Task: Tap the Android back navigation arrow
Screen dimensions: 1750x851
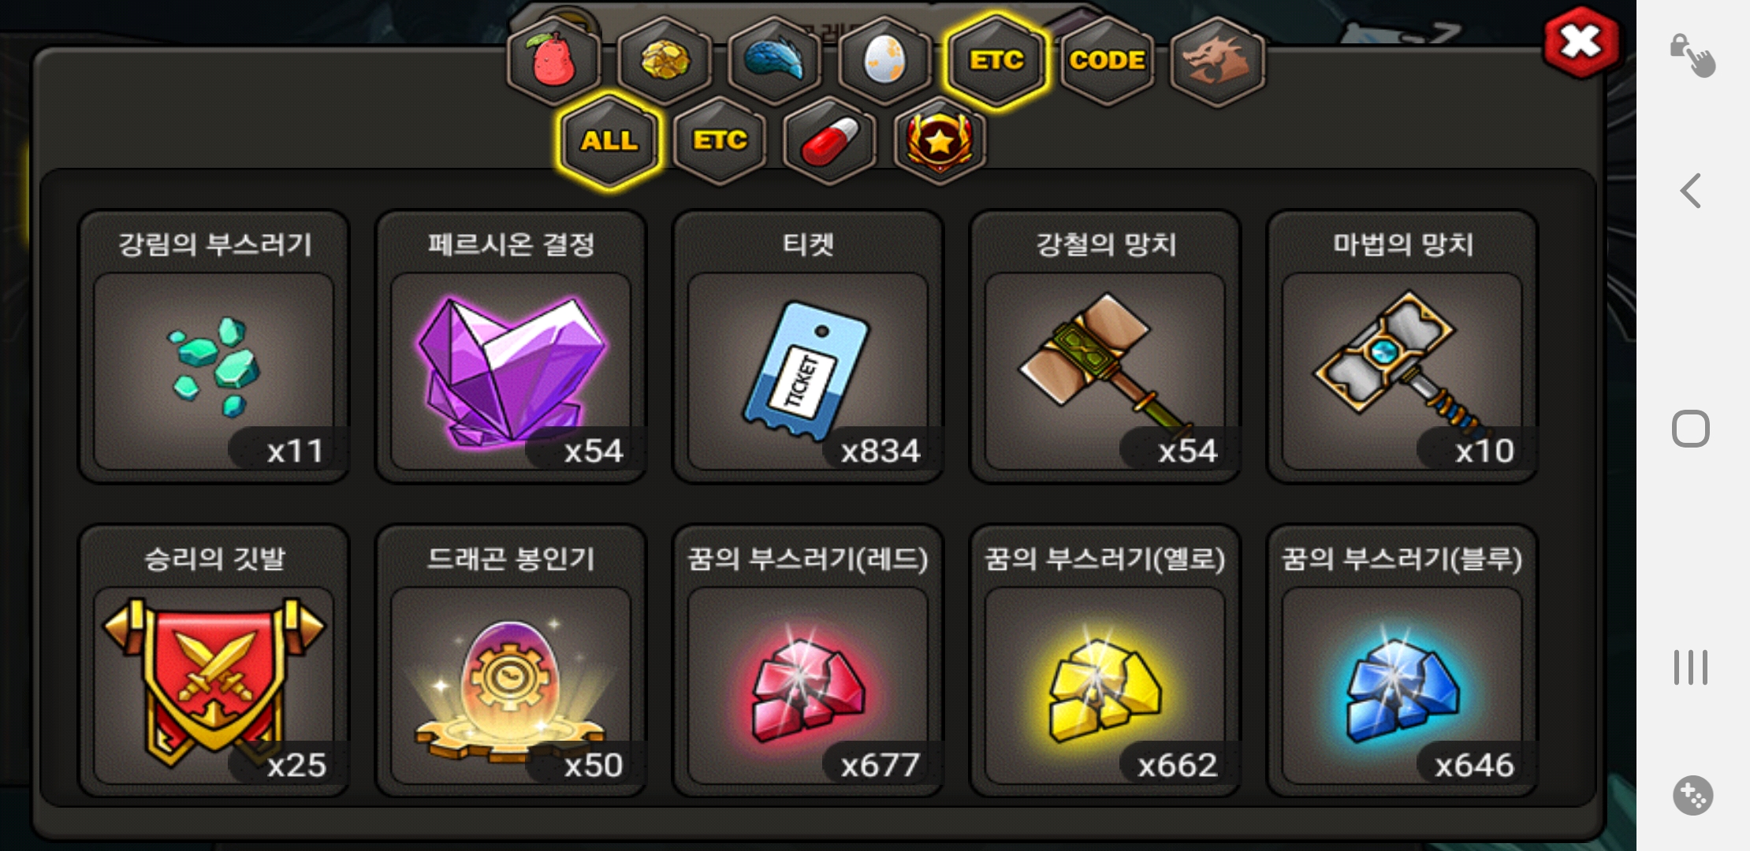Action: click(x=1691, y=191)
